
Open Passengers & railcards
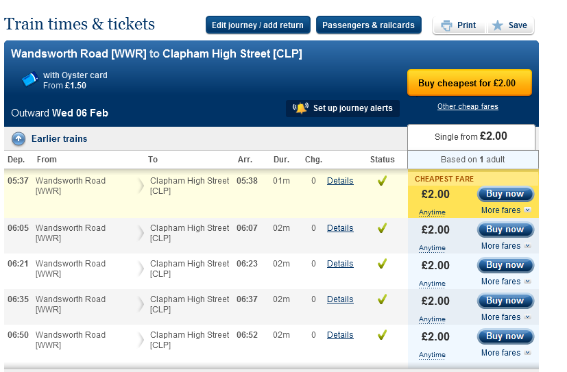368,25
